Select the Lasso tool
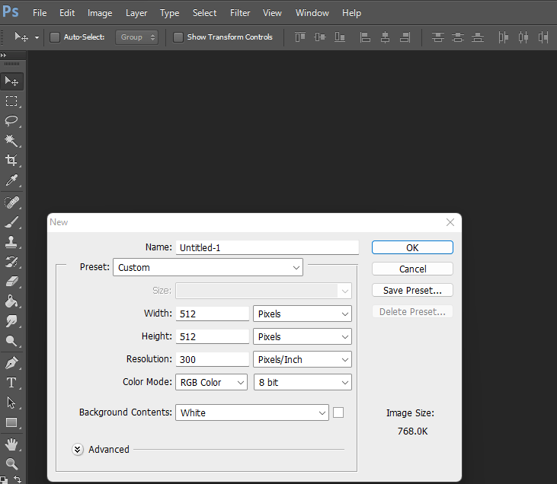Viewport: 557px width, 484px height. click(x=11, y=121)
